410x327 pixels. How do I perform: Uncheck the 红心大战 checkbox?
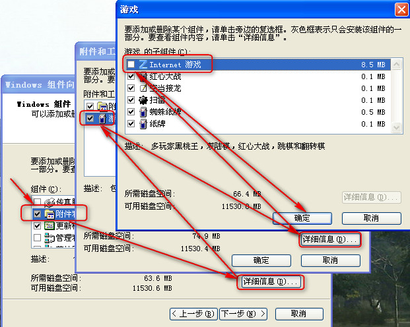click(131, 76)
